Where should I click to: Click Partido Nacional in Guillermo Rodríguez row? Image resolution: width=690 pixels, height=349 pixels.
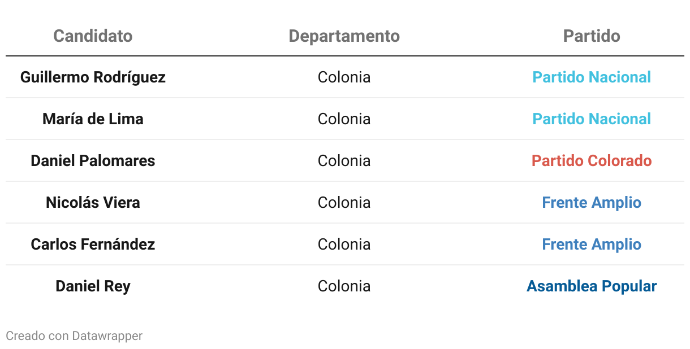(x=592, y=77)
